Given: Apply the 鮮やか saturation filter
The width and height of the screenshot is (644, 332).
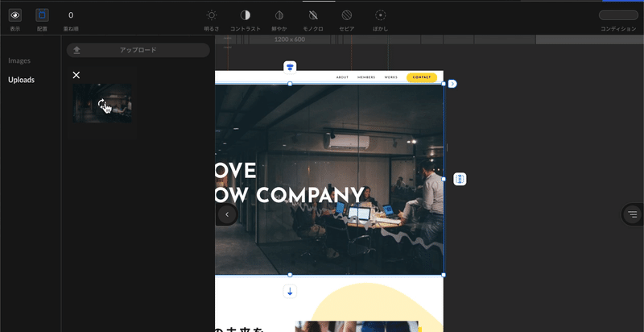Looking at the screenshot, I should pyautogui.click(x=279, y=15).
